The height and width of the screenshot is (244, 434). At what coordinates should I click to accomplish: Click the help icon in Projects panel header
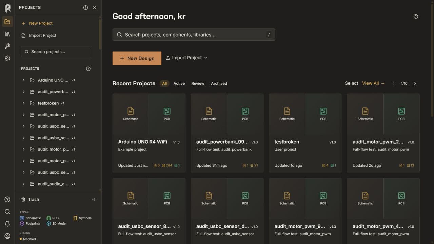pyautogui.click(x=85, y=7)
